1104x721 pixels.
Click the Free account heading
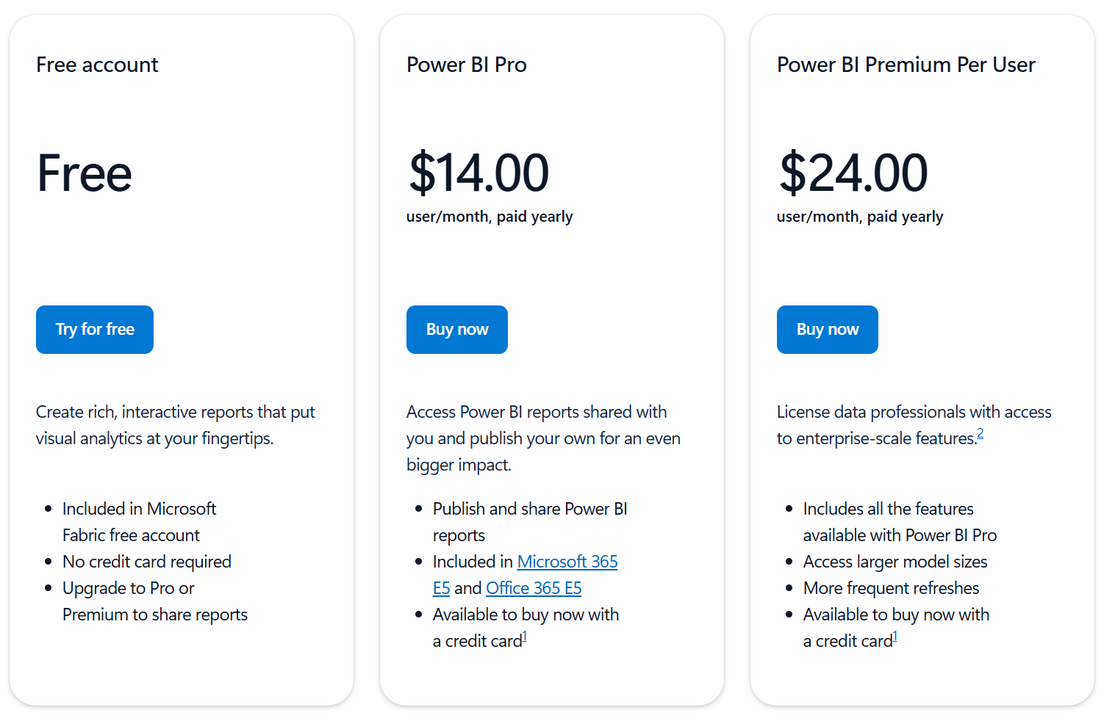[x=97, y=65]
